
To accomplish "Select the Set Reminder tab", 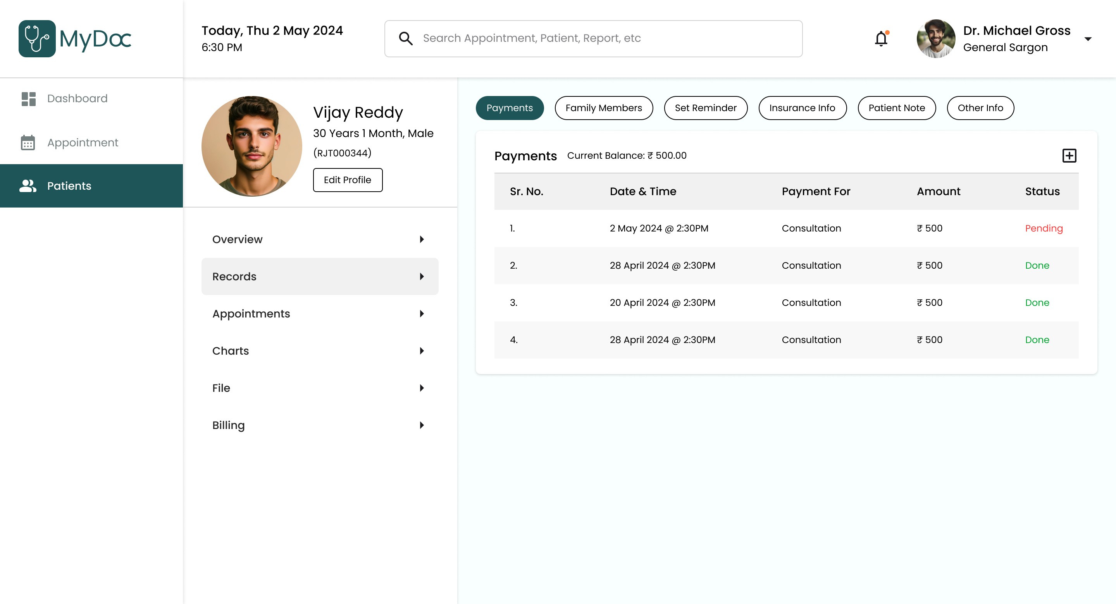I will click(x=705, y=108).
